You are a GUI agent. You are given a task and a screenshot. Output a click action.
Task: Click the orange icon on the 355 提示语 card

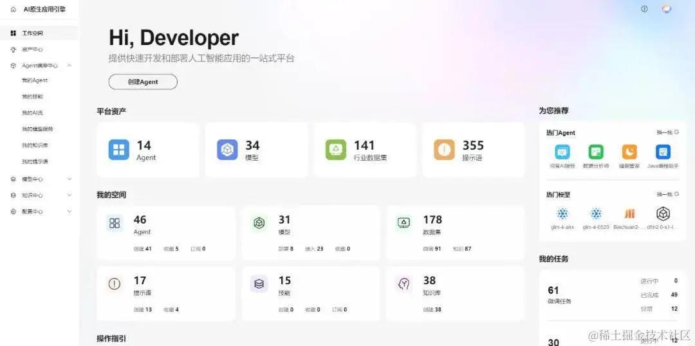pyautogui.click(x=444, y=150)
